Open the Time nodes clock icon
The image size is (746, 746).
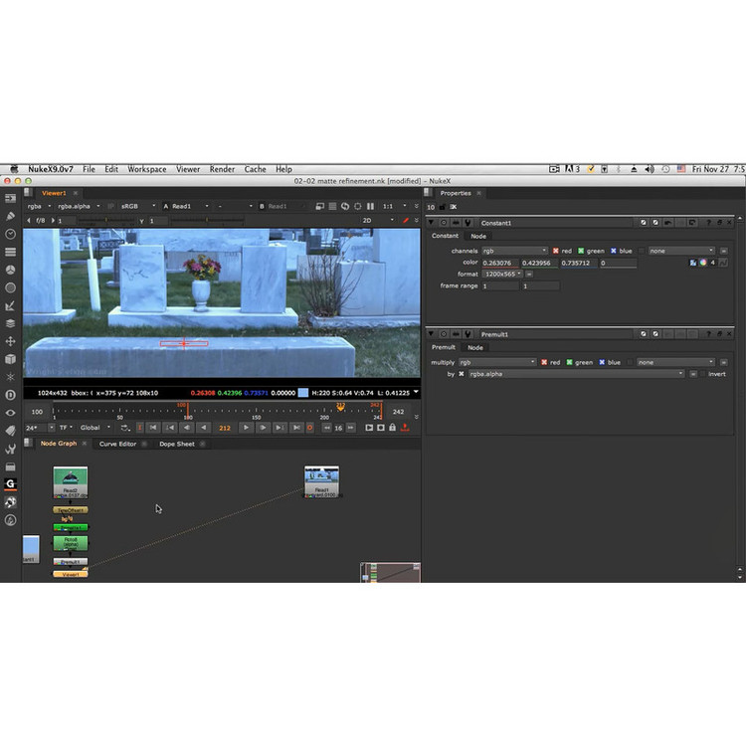tap(10, 234)
